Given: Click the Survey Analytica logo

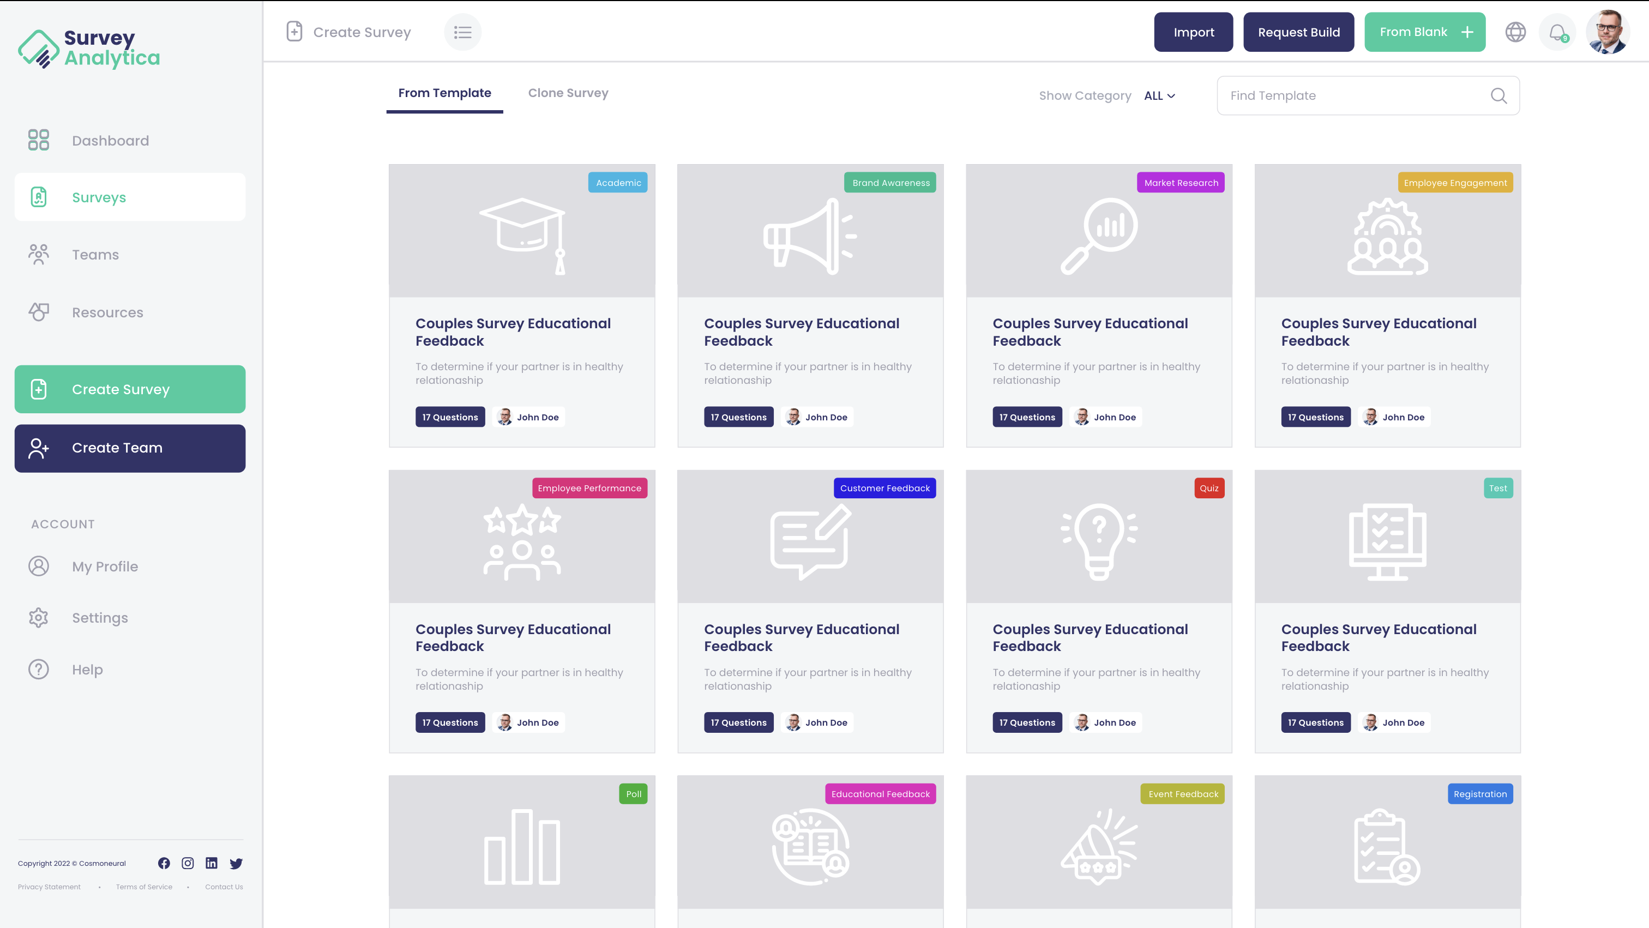Looking at the screenshot, I should tap(89, 48).
